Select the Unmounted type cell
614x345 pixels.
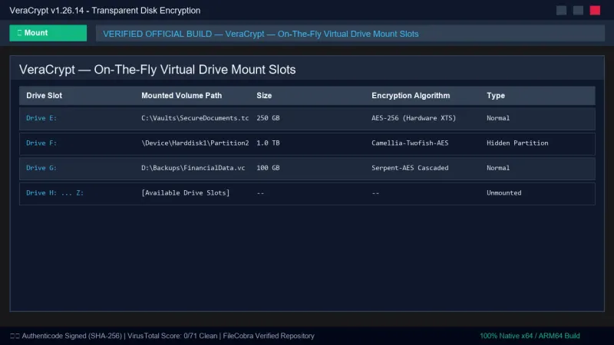point(504,193)
